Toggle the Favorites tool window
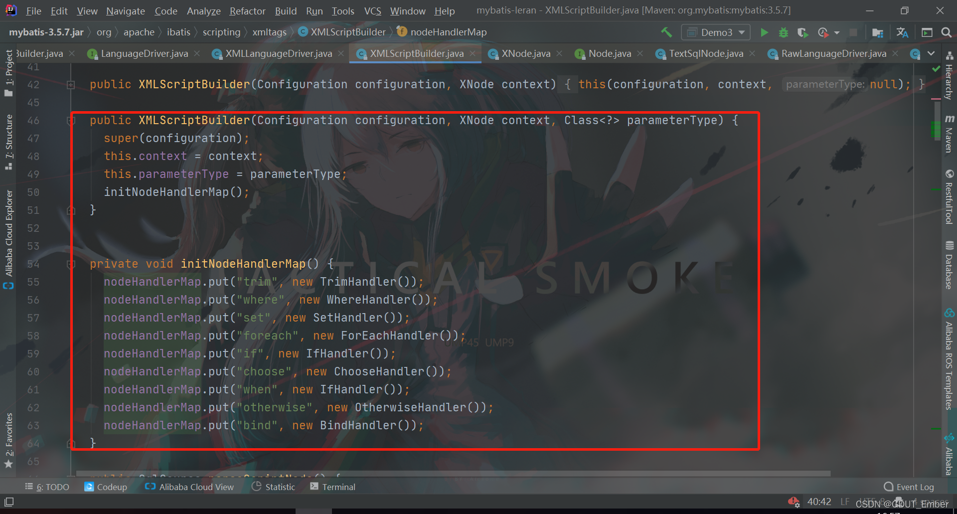This screenshot has height=514, width=957. point(8,441)
